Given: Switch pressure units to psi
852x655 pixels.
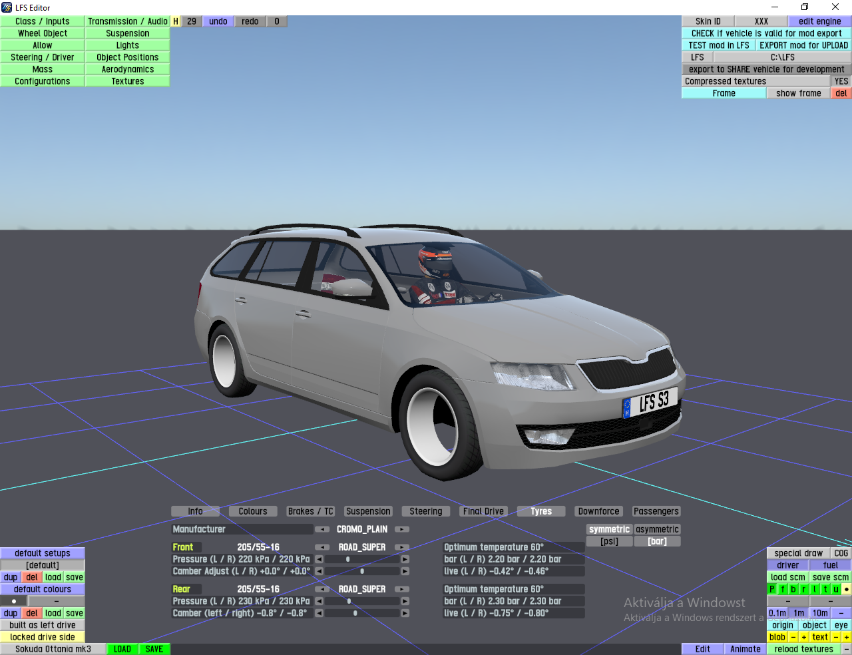Looking at the screenshot, I should [x=609, y=541].
